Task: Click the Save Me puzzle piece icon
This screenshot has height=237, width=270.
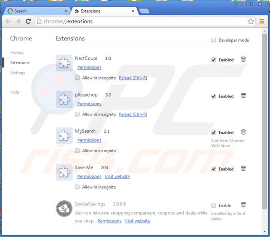Action: click(x=64, y=172)
